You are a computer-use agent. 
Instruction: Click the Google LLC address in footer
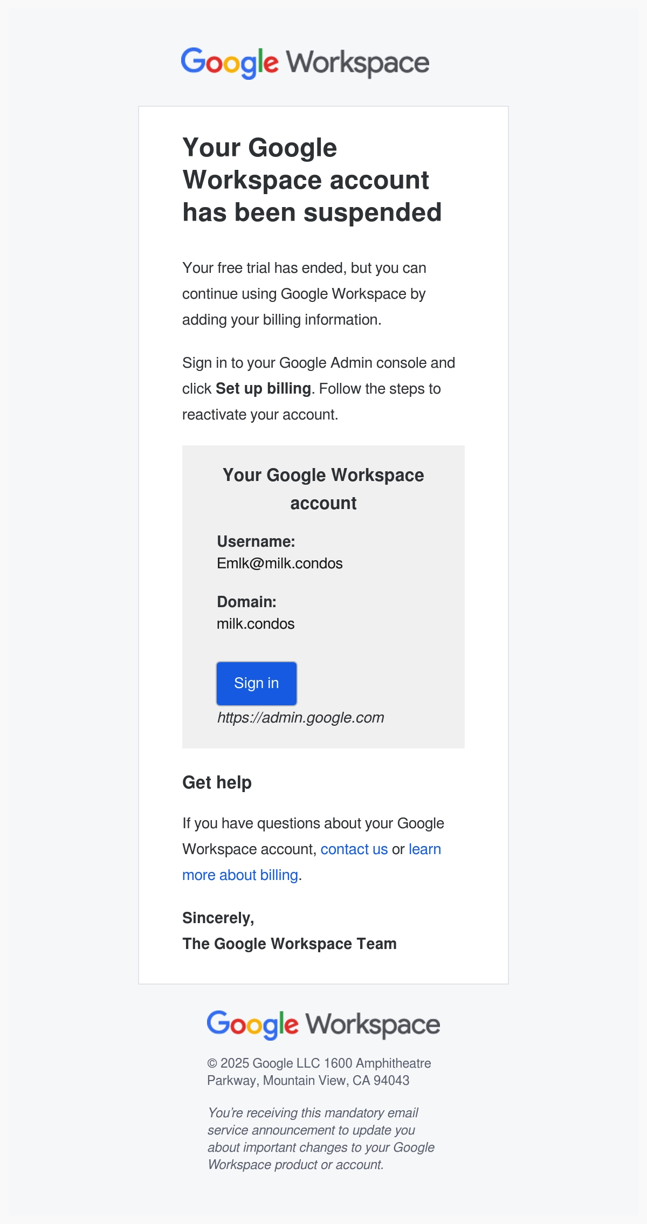(x=319, y=1072)
